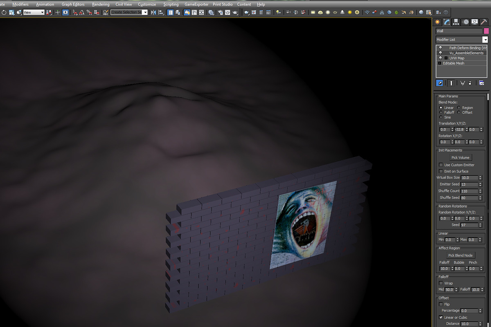The width and height of the screenshot is (491, 327).
Task: Collapse the Main Params rollout
Action: pos(448,96)
